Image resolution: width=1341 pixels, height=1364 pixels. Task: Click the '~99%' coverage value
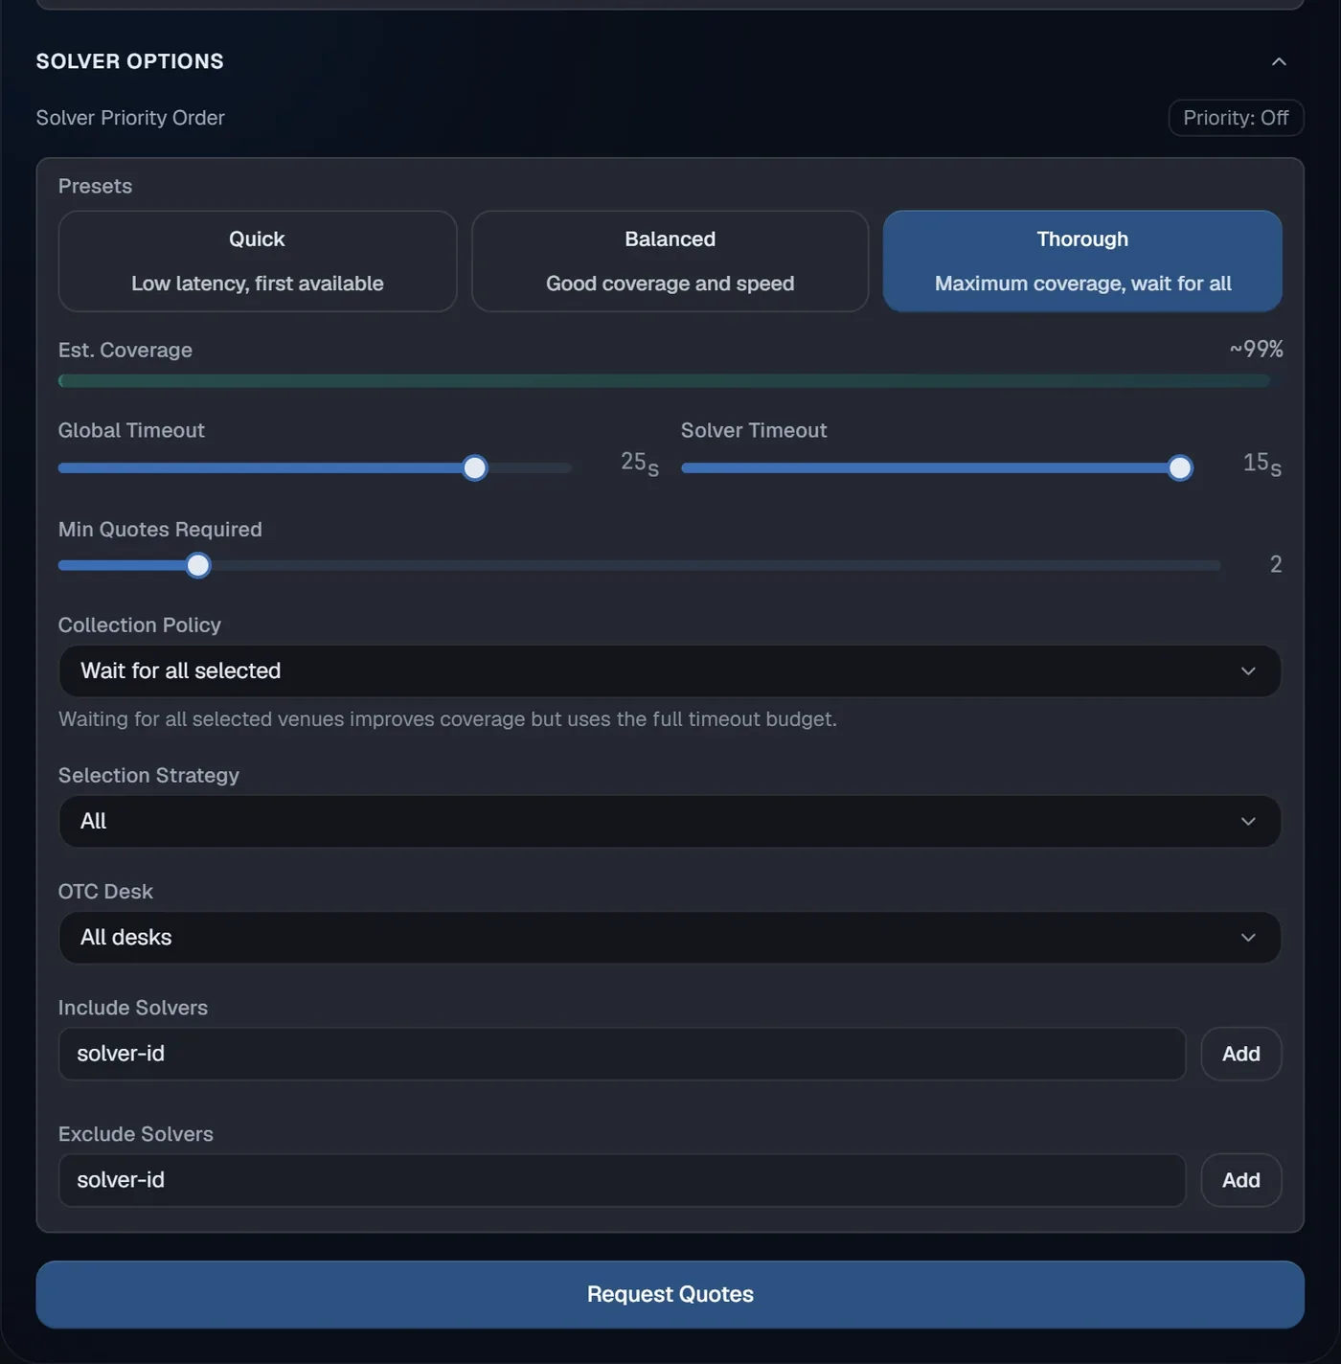click(x=1256, y=350)
